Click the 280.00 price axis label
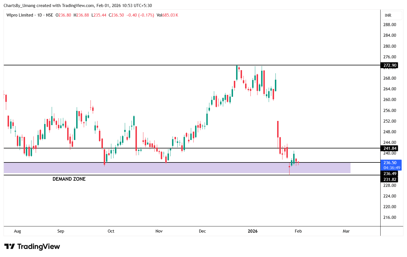Image resolution: width=407 pixels, height=257 pixels. click(390, 46)
